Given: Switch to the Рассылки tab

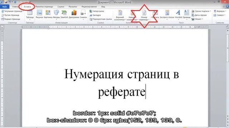Looking at the screenshot, I should [x=73, y=7].
